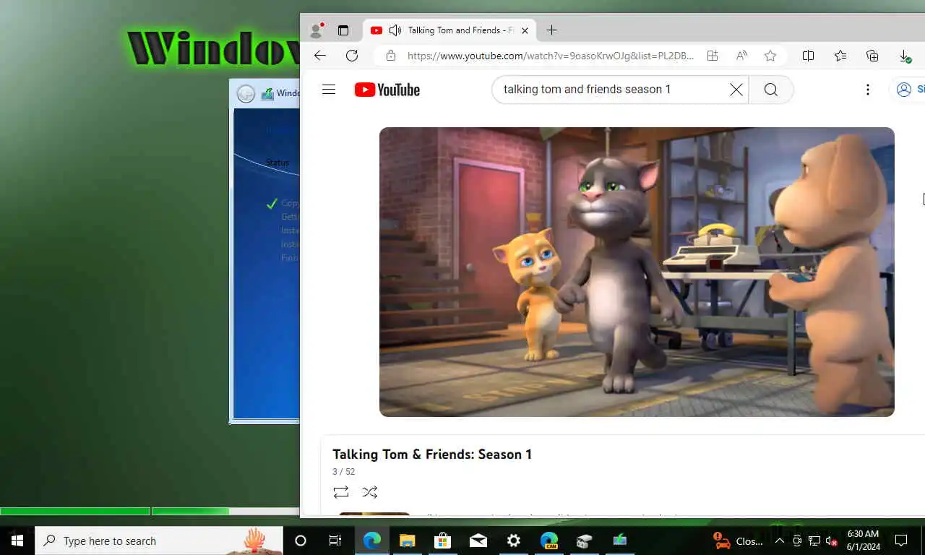This screenshot has width=925, height=555.
Task: Click 'Status' label in the setup window
Action: (x=277, y=163)
